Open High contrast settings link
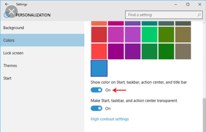 click(110, 119)
